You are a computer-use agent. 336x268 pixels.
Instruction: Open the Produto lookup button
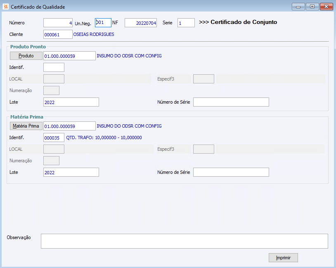tap(26, 56)
